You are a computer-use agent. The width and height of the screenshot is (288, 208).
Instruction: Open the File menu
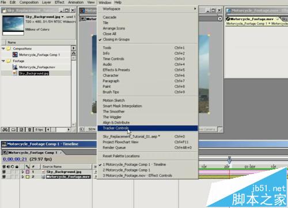[3, 2]
